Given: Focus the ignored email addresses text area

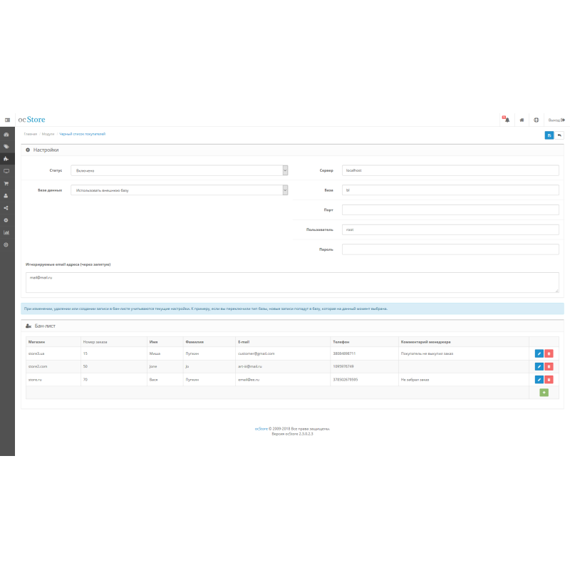Looking at the screenshot, I should point(292,282).
